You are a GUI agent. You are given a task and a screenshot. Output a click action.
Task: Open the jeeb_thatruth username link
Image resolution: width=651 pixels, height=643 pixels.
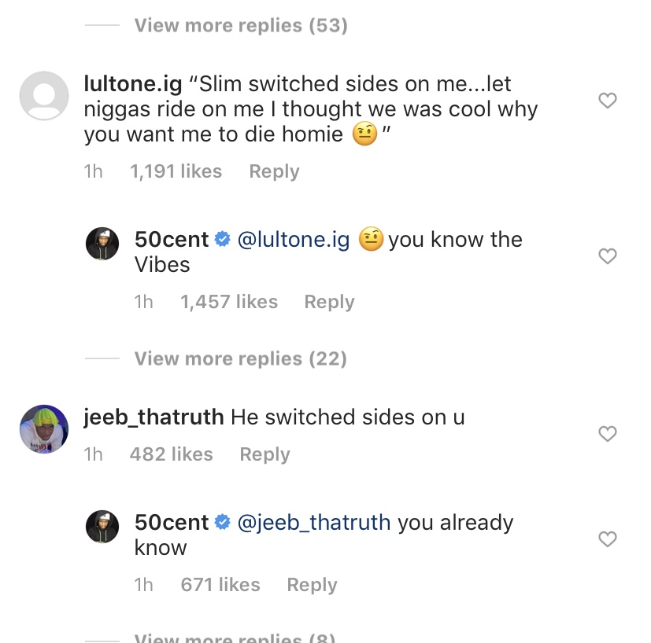point(154,417)
